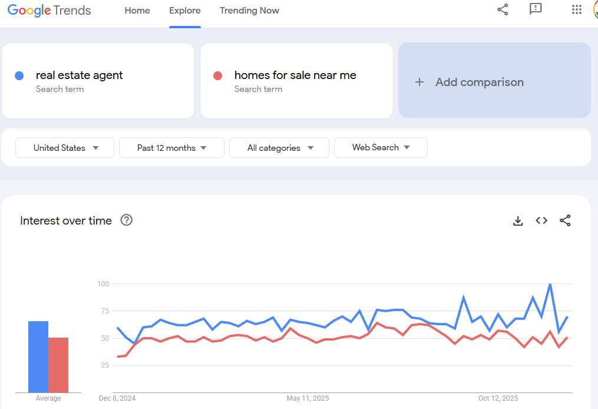Go to the Home tab
598x409 pixels.
click(137, 10)
